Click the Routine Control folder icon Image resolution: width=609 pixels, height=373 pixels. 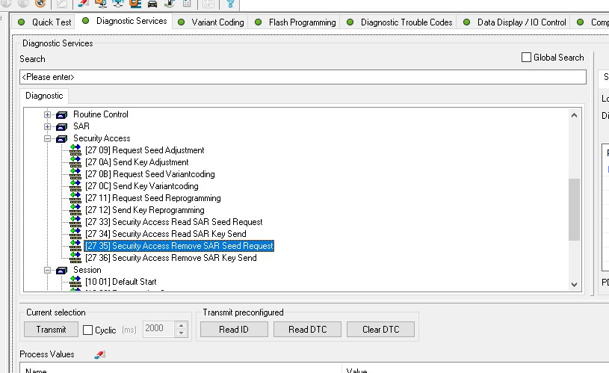tap(61, 114)
